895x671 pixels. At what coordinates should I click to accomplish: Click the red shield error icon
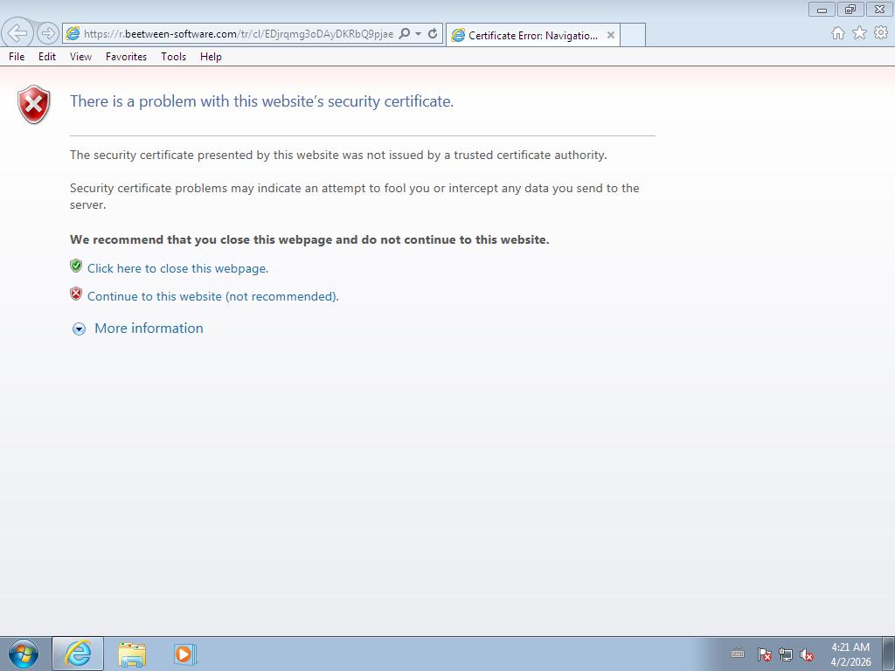coord(34,105)
